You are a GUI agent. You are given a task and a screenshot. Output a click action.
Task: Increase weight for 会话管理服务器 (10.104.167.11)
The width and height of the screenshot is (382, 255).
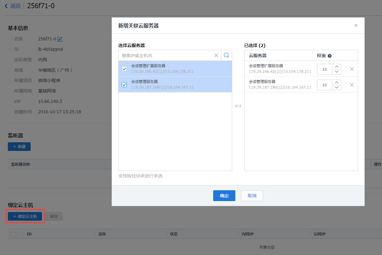click(337, 82)
